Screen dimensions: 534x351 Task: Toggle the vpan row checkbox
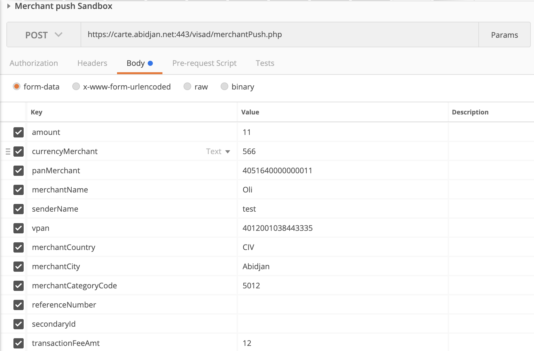coord(19,228)
